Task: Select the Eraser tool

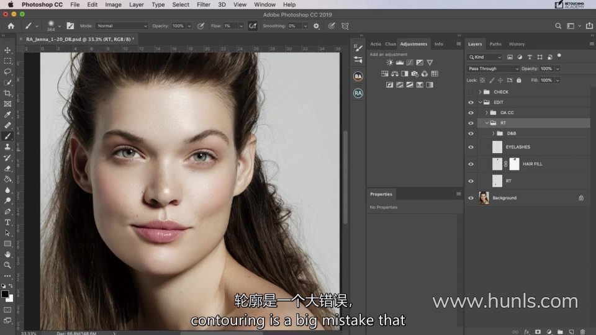Action: coord(7,168)
